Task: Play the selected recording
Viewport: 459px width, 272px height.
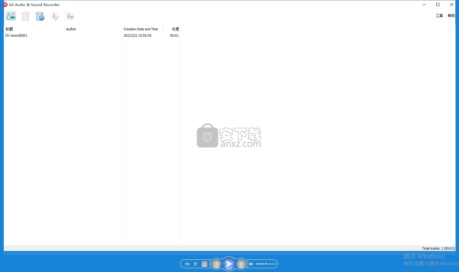Action: click(229, 264)
